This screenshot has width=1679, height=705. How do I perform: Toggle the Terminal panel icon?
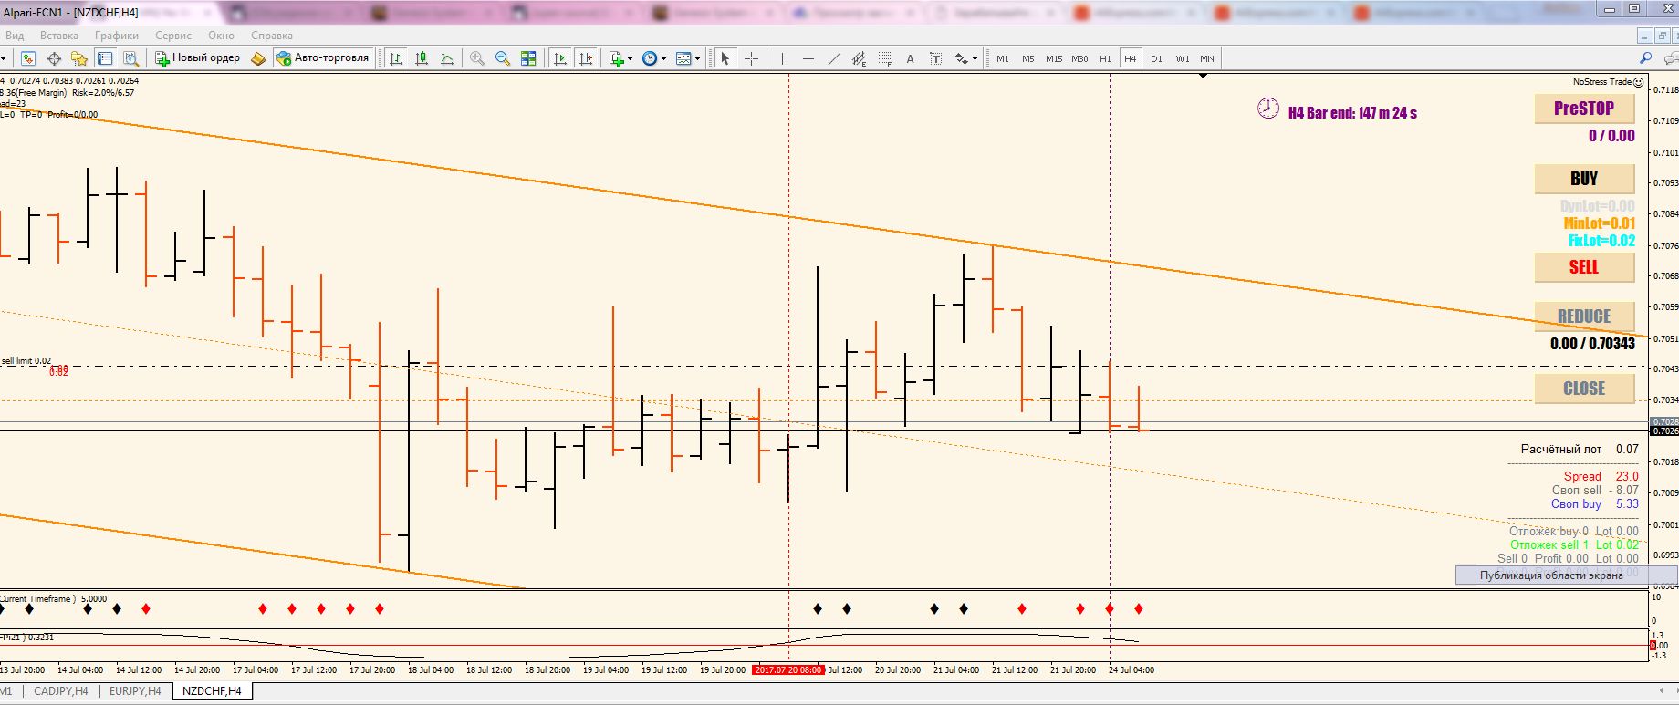tap(105, 58)
